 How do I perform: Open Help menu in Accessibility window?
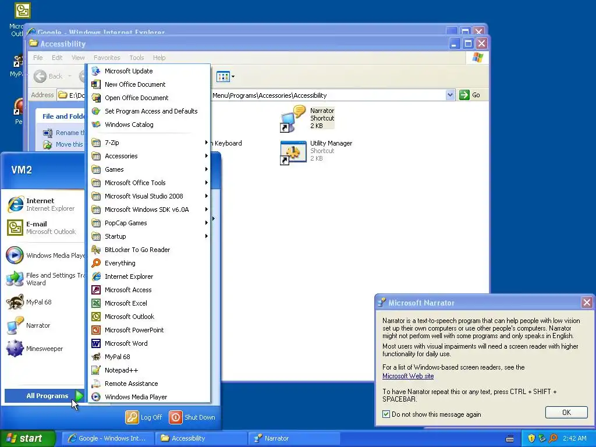coord(159,58)
